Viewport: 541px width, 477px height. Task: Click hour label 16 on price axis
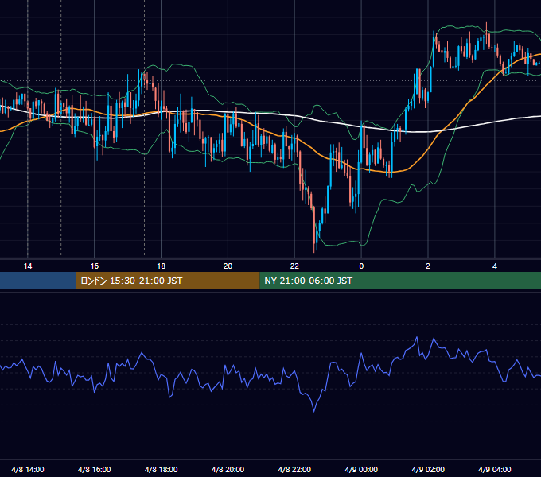tap(94, 266)
